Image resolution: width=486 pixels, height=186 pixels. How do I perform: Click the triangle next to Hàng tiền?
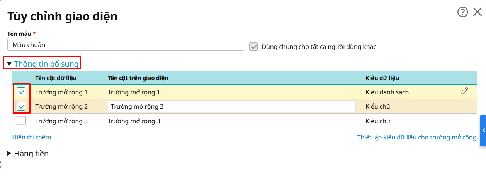click(x=9, y=154)
